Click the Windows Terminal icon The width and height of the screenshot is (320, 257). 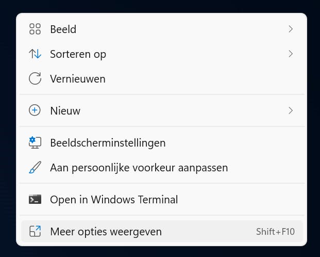(x=35, y=199)
